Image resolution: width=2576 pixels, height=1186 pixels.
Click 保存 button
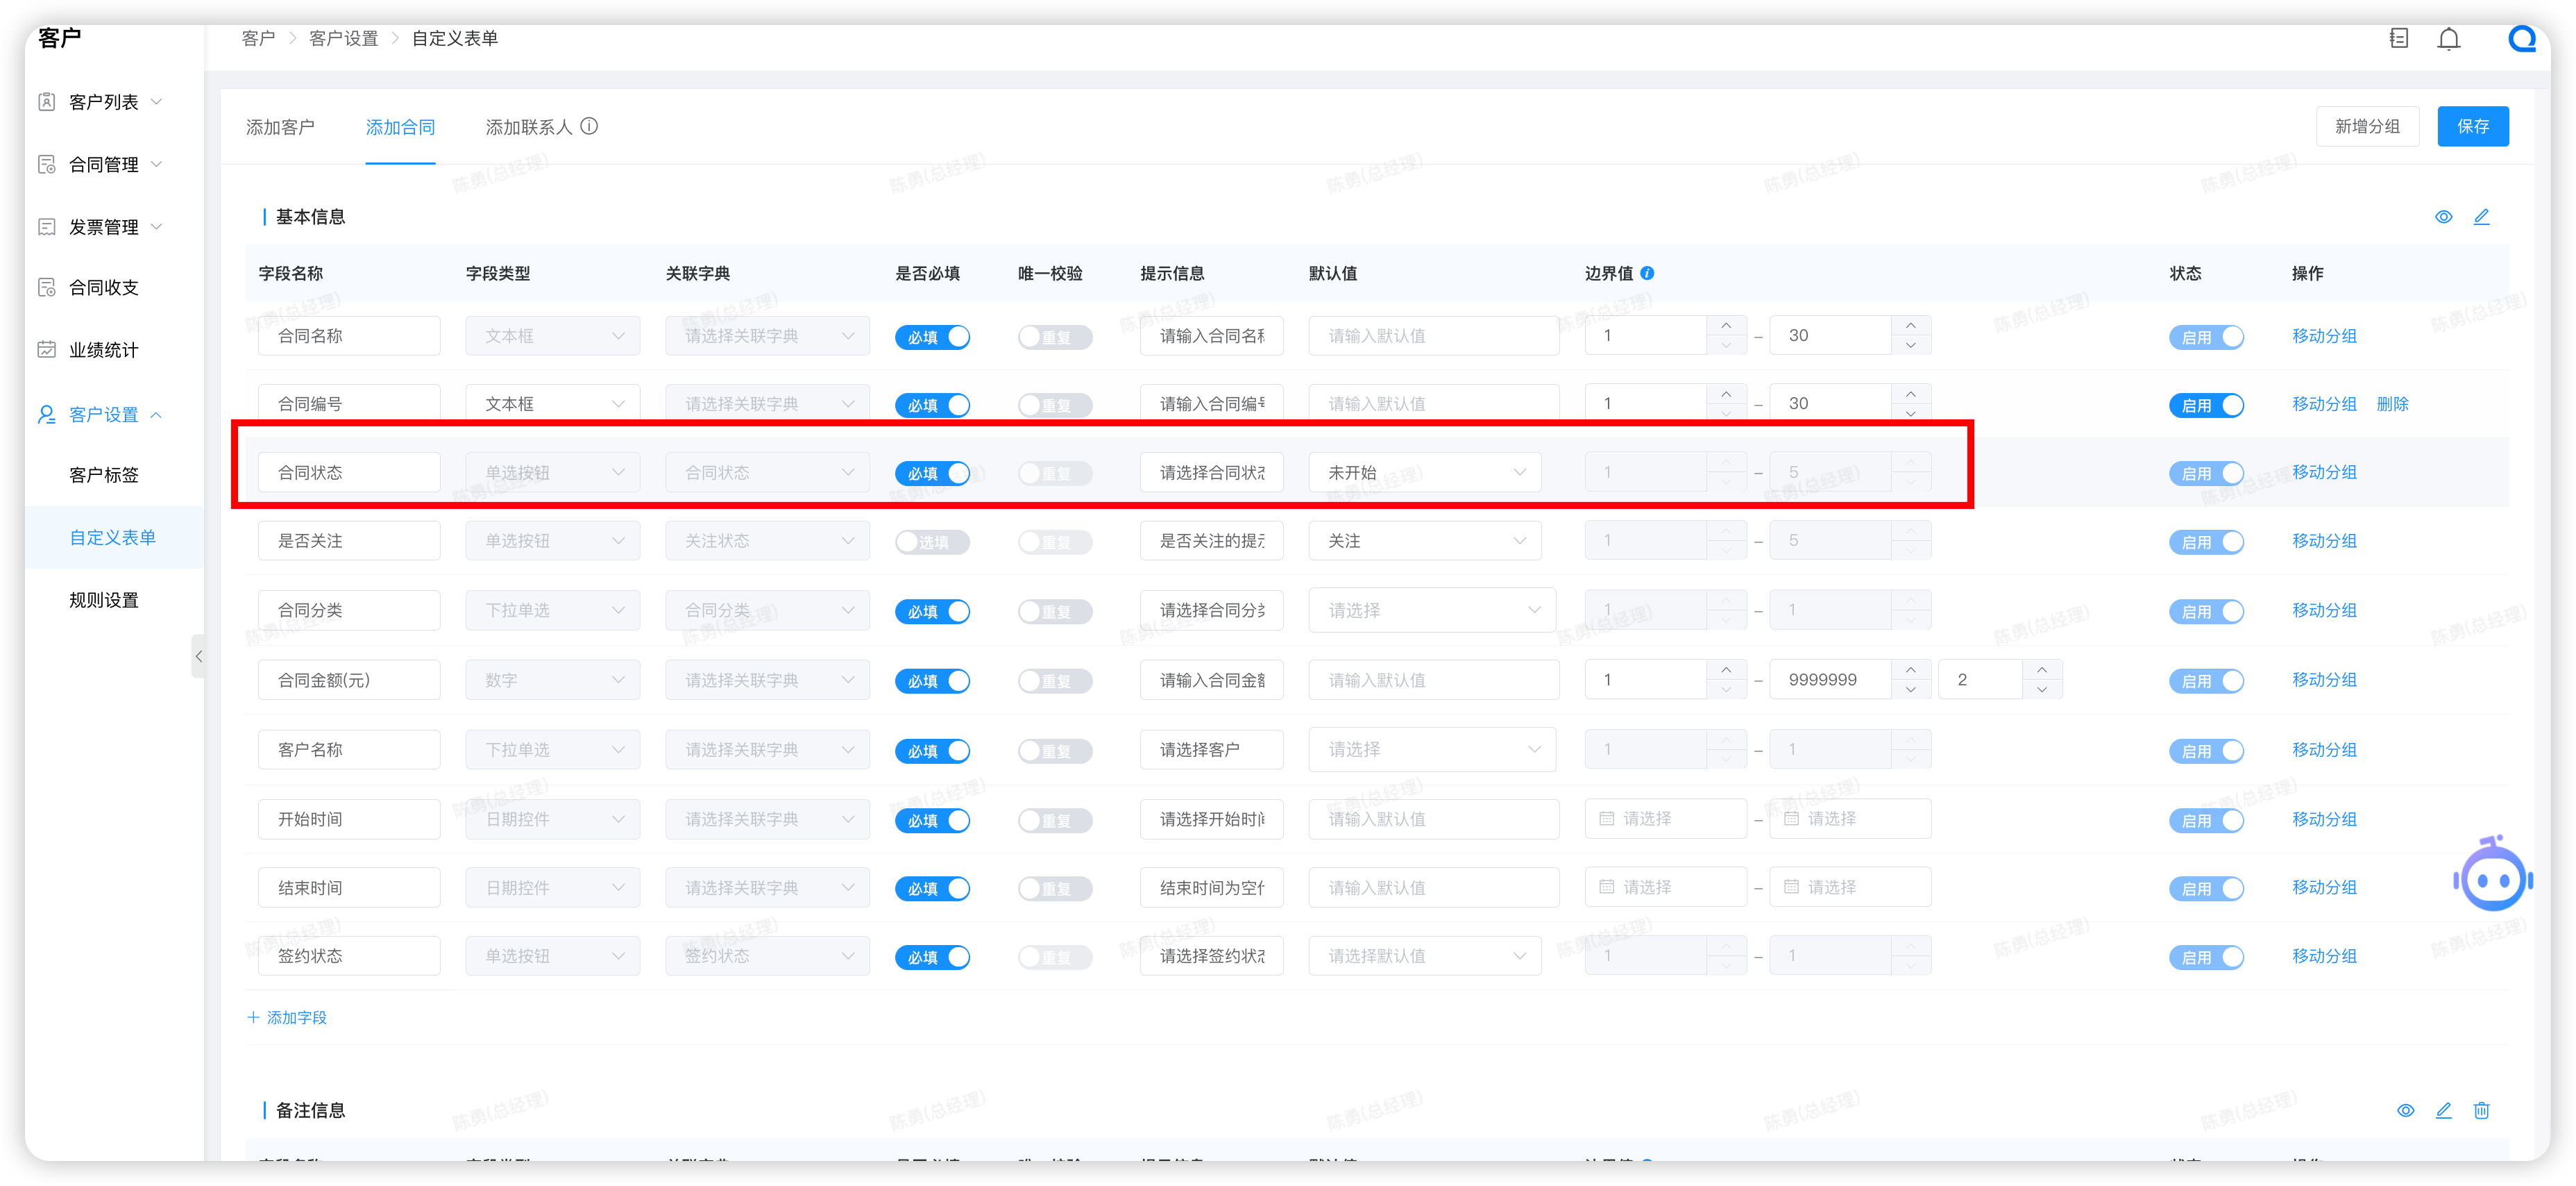(x=2472, y=126)
